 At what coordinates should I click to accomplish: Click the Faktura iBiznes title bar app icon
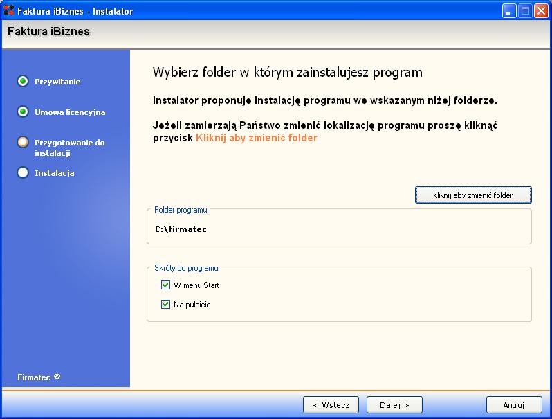tap(9, 10)
